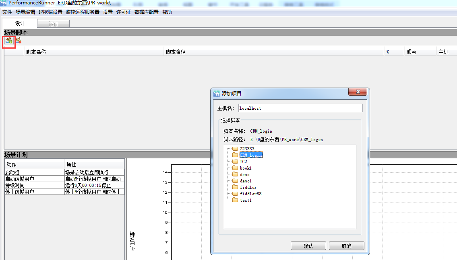Open the IP欺骗设置 menu
The image size is (457, 260).
[50, 12]
